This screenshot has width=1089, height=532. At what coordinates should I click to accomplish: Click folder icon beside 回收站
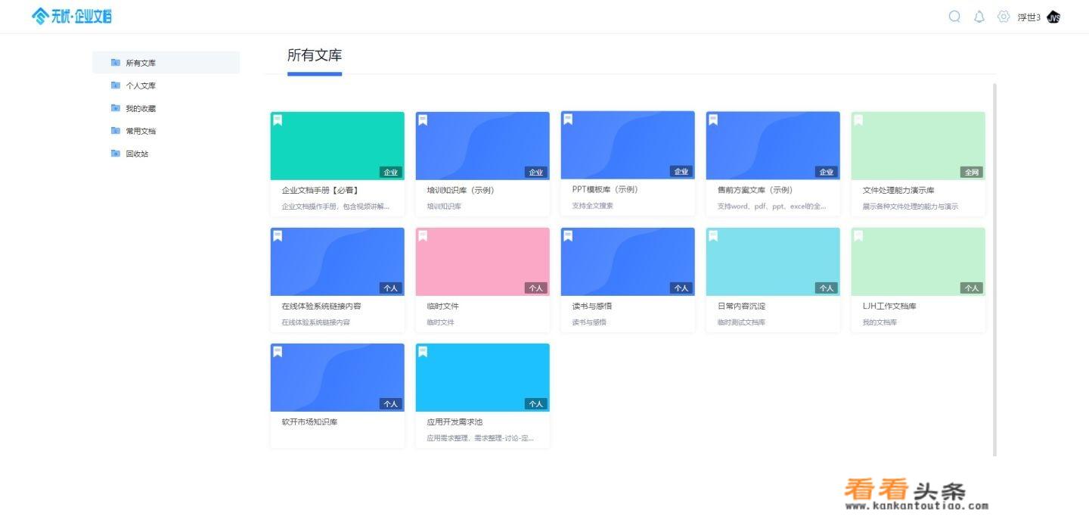coord(116,153)
